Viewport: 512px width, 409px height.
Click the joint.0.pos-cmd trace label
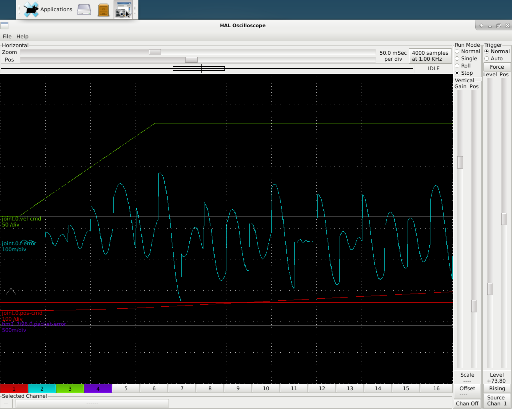[22, 313]
